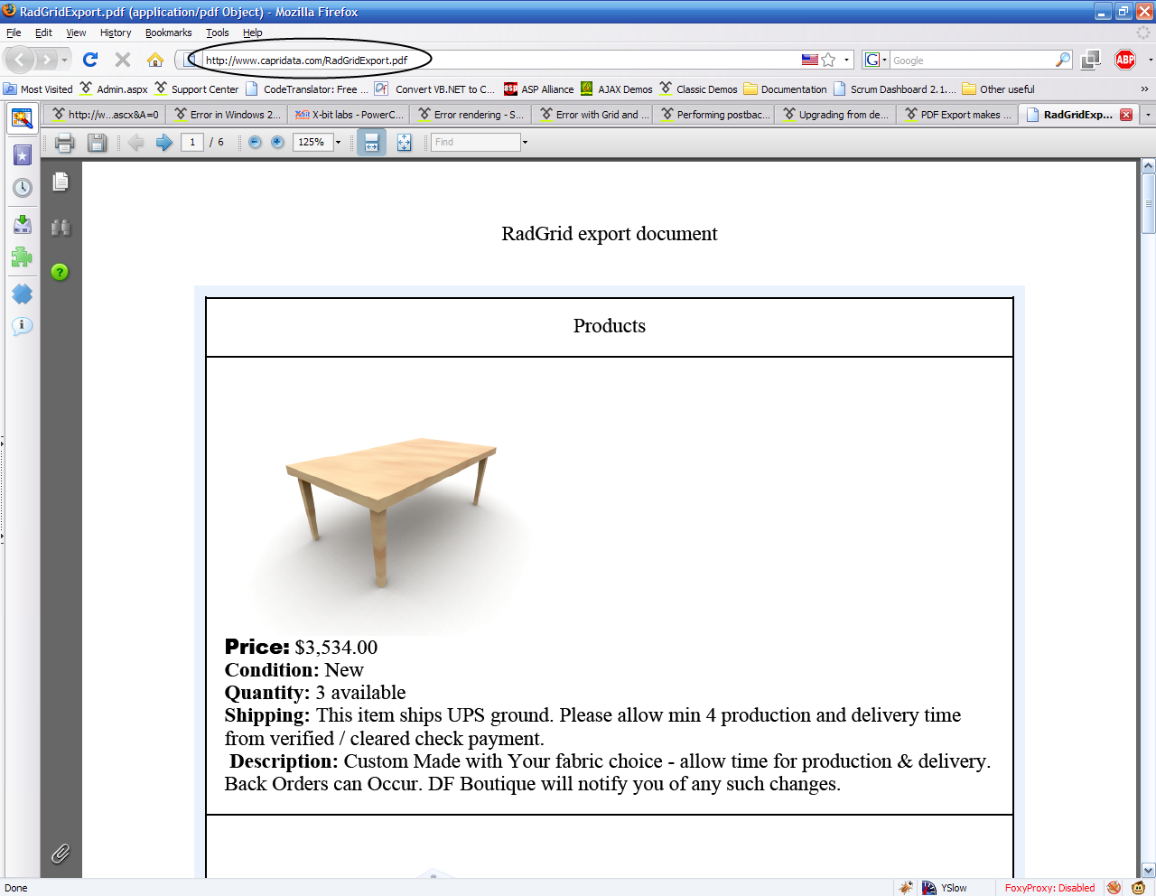This screenshot has width=1156, height=896.
Task: Open the Adblock Plus dropdown arrow
Action: coord(1150,61)
